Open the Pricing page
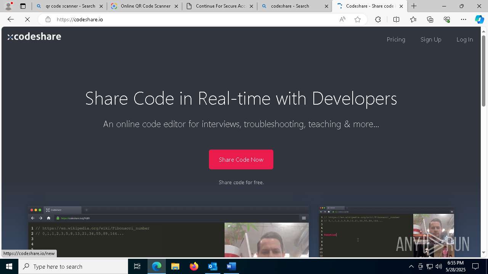This screenshot has width=488, height=274. pyautogui.click(x=396, y=40)
